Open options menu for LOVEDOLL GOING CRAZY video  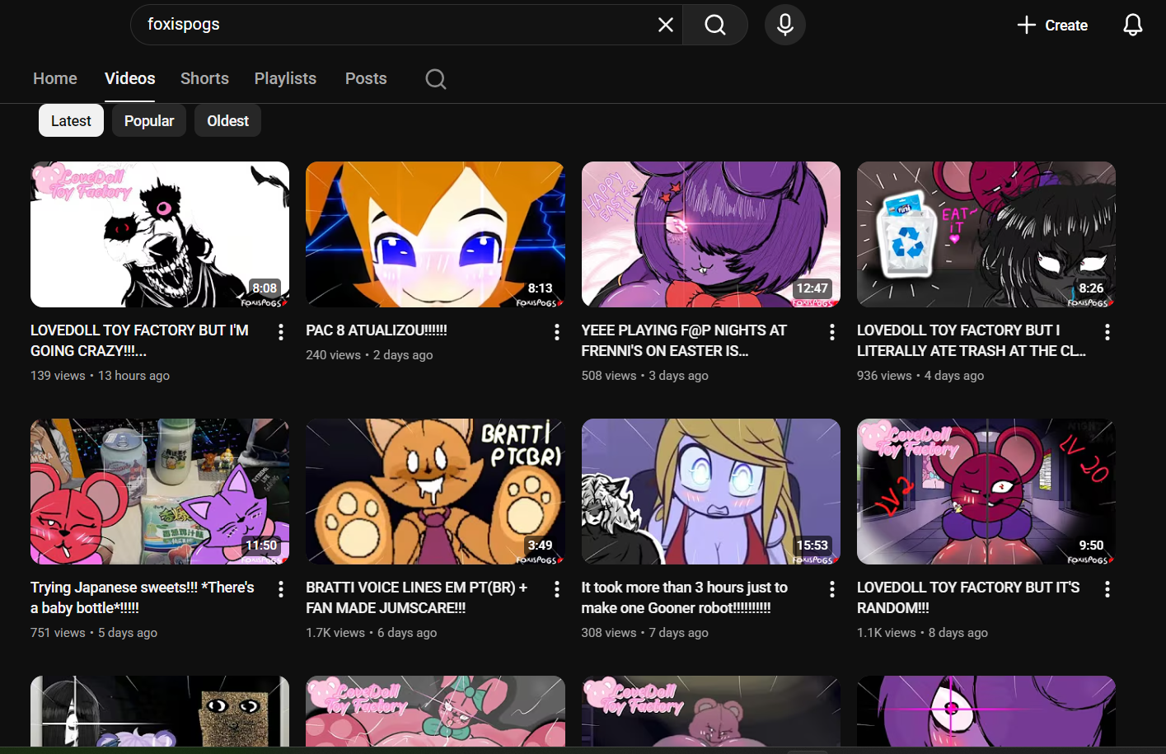coord(281,332)
